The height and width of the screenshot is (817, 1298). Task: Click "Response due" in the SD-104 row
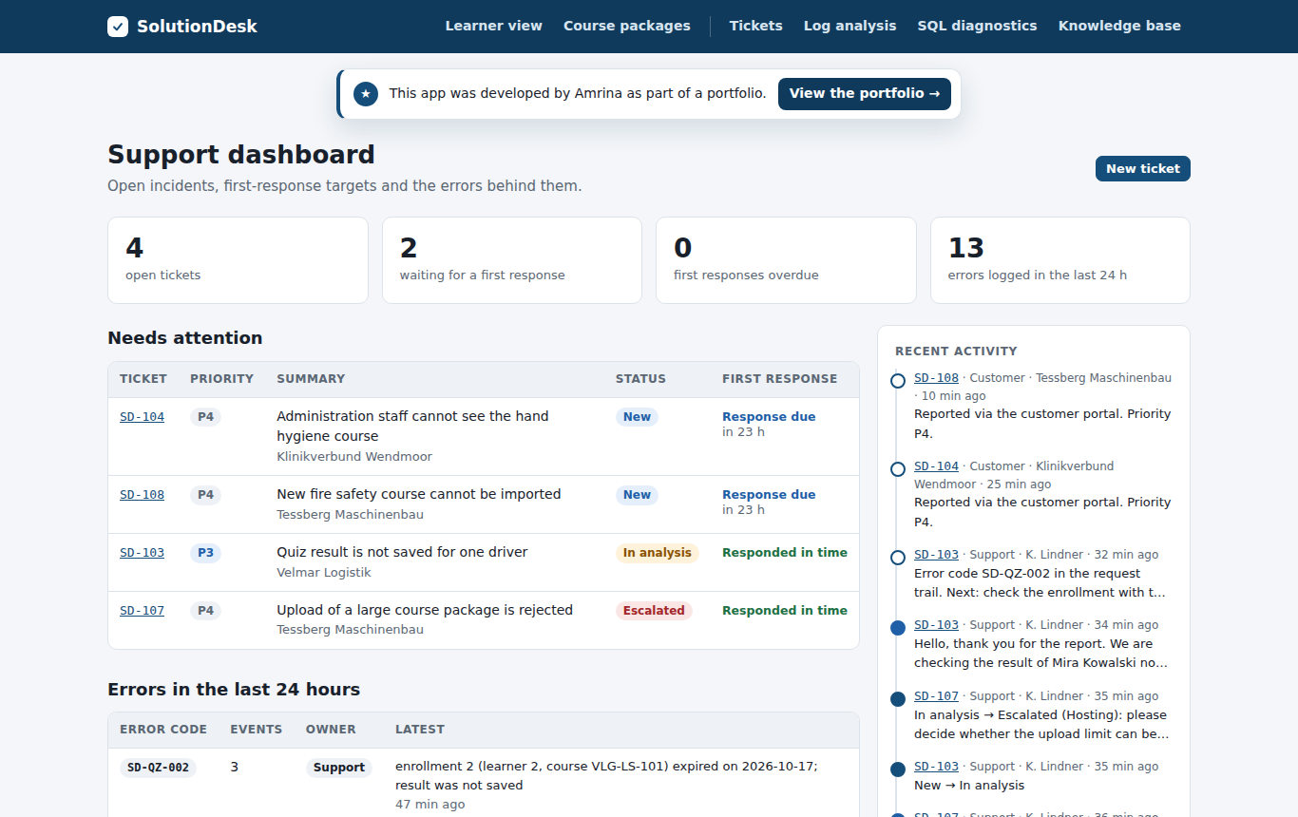click(x=769, y=417)
